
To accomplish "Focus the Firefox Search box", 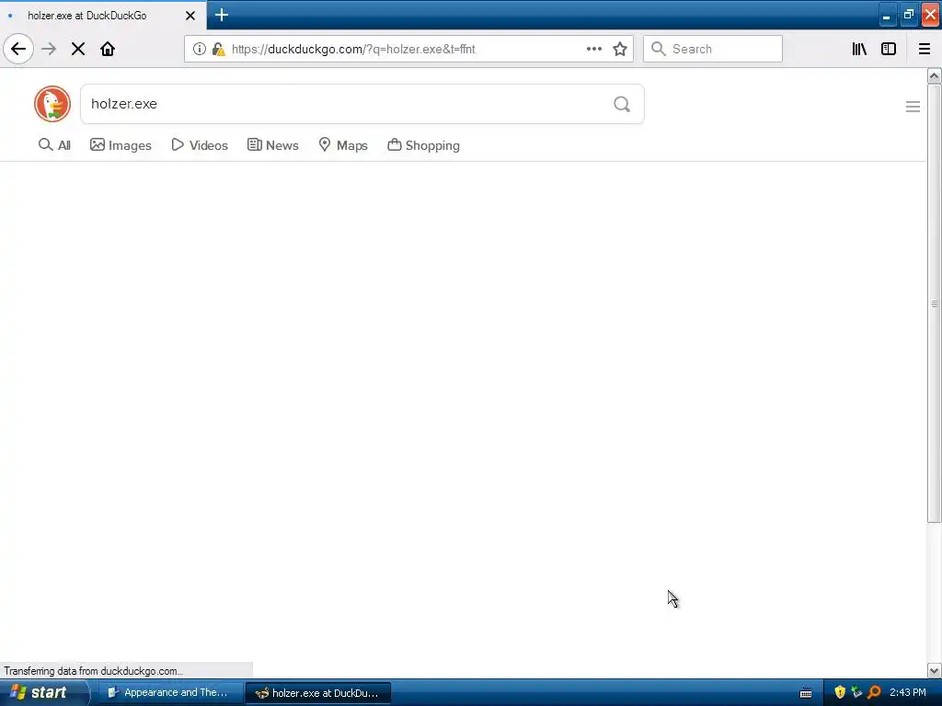I will [713, 49].
